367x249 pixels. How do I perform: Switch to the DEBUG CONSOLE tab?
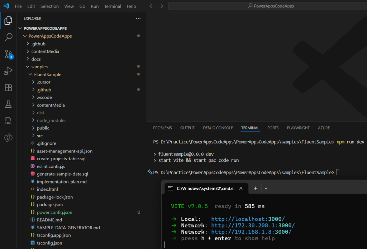pyautogui.click(x=218, y=128)
